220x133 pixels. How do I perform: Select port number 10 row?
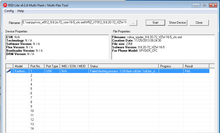[x=110, y=111]
